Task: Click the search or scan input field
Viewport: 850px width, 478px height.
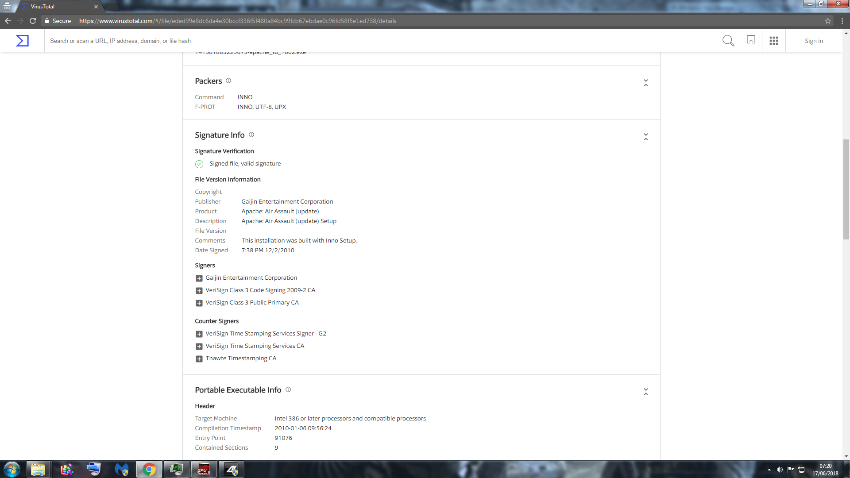Action: 381,41
